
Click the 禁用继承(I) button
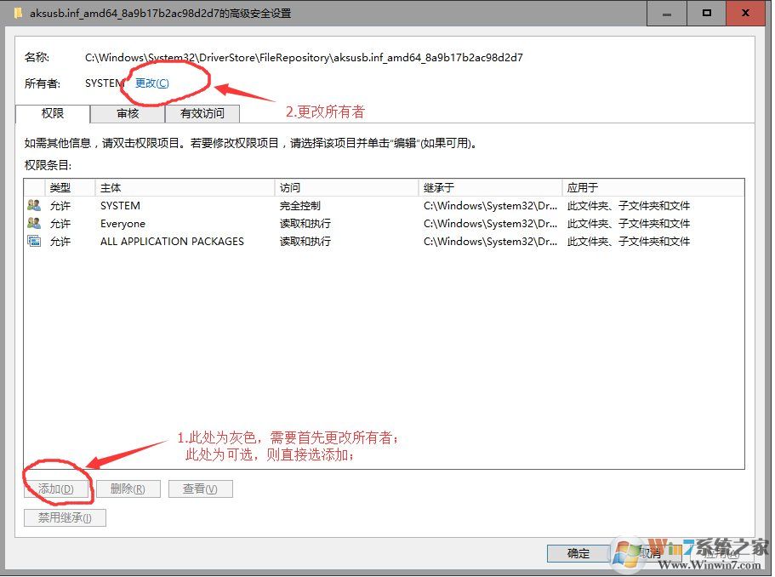[x=64, y=517]
